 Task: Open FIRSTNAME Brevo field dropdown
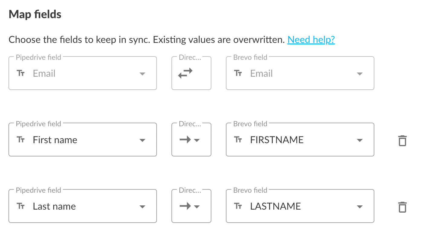click(x=360, y=140)
